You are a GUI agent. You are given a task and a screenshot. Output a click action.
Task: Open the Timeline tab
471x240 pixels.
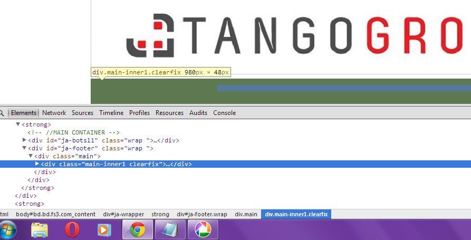tap(111, 113)
